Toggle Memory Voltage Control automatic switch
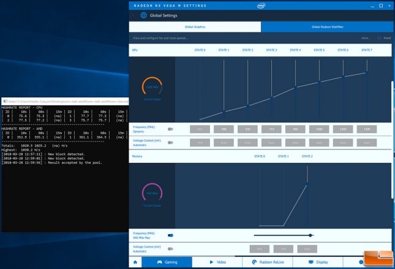Image resolution: width=395 pixels, height=269 pixels. pos(170,249)
